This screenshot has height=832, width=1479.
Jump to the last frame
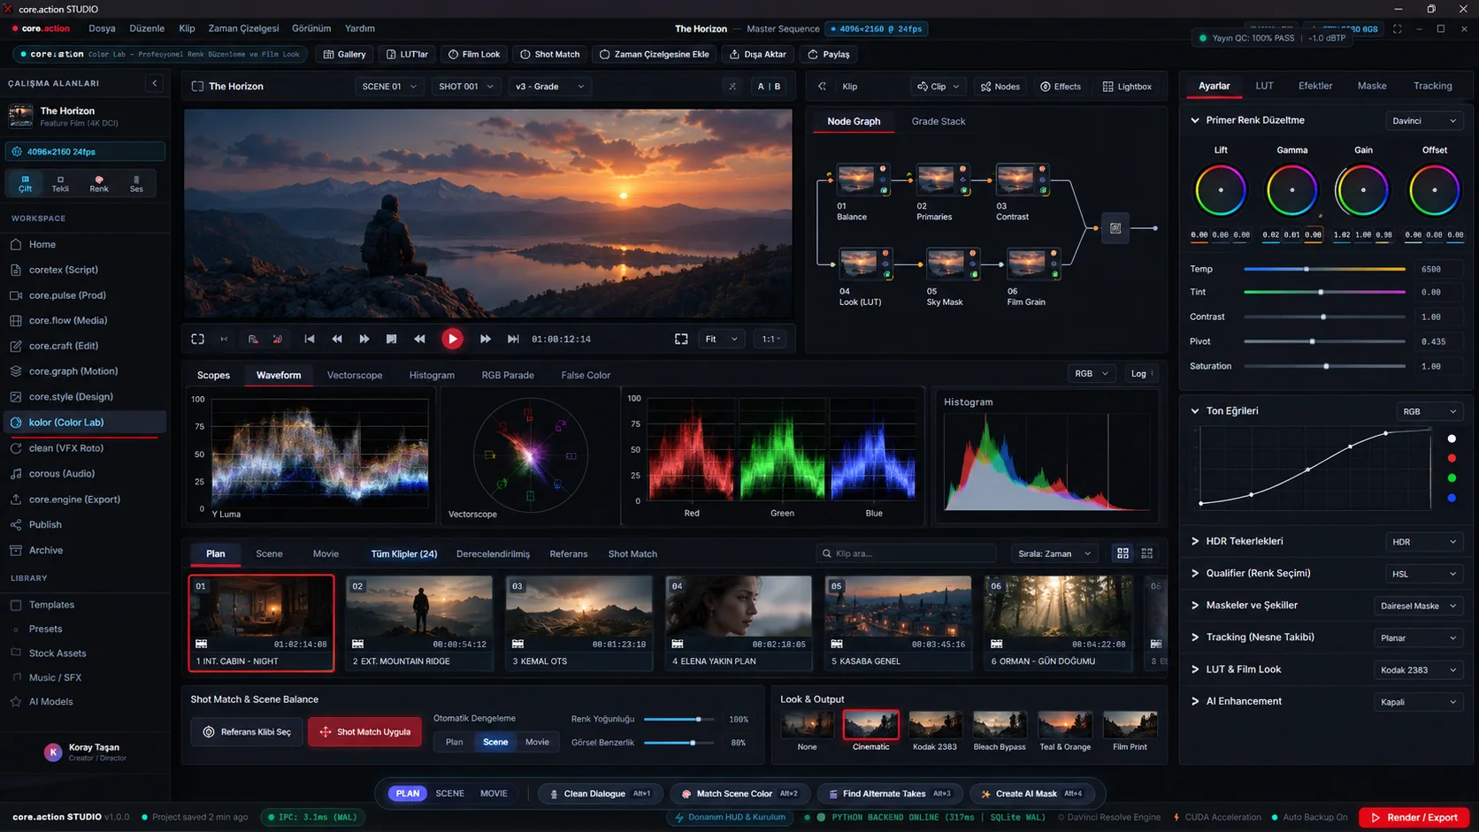click(x=513, y=339)
